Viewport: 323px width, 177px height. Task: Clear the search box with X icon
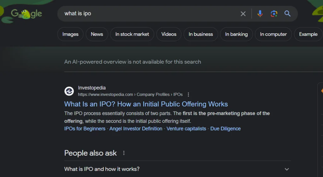[x=243, y=14]
